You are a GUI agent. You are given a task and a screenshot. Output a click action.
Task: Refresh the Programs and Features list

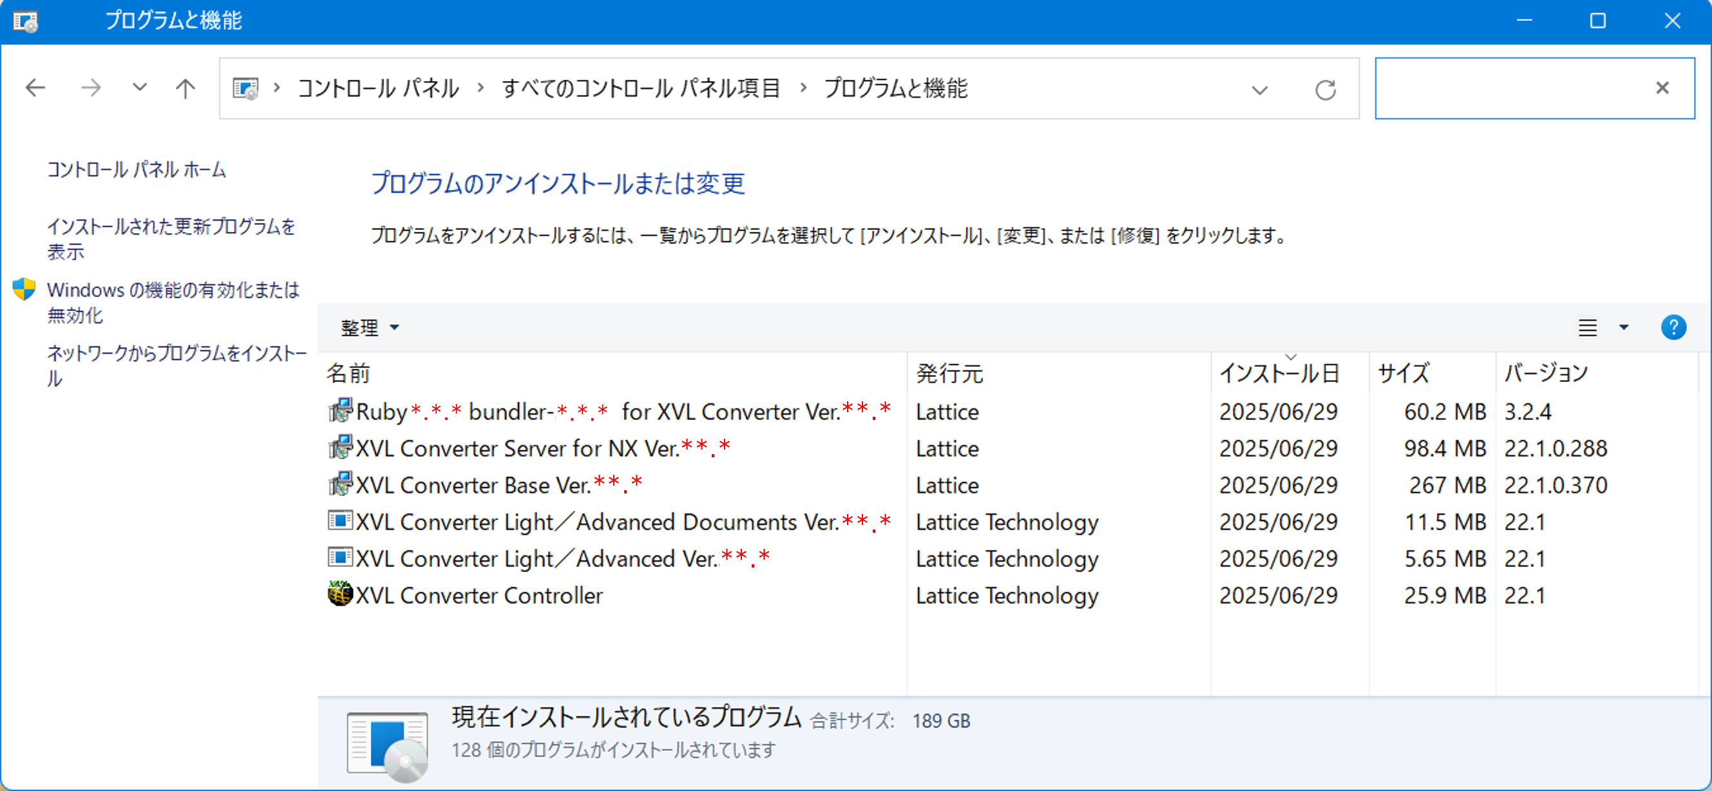[x=1325, y=89]
